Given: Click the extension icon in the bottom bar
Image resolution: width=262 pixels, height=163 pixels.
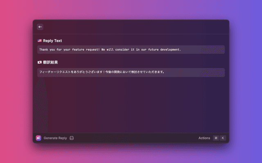Looking at the screenshot, I should 38,138.
